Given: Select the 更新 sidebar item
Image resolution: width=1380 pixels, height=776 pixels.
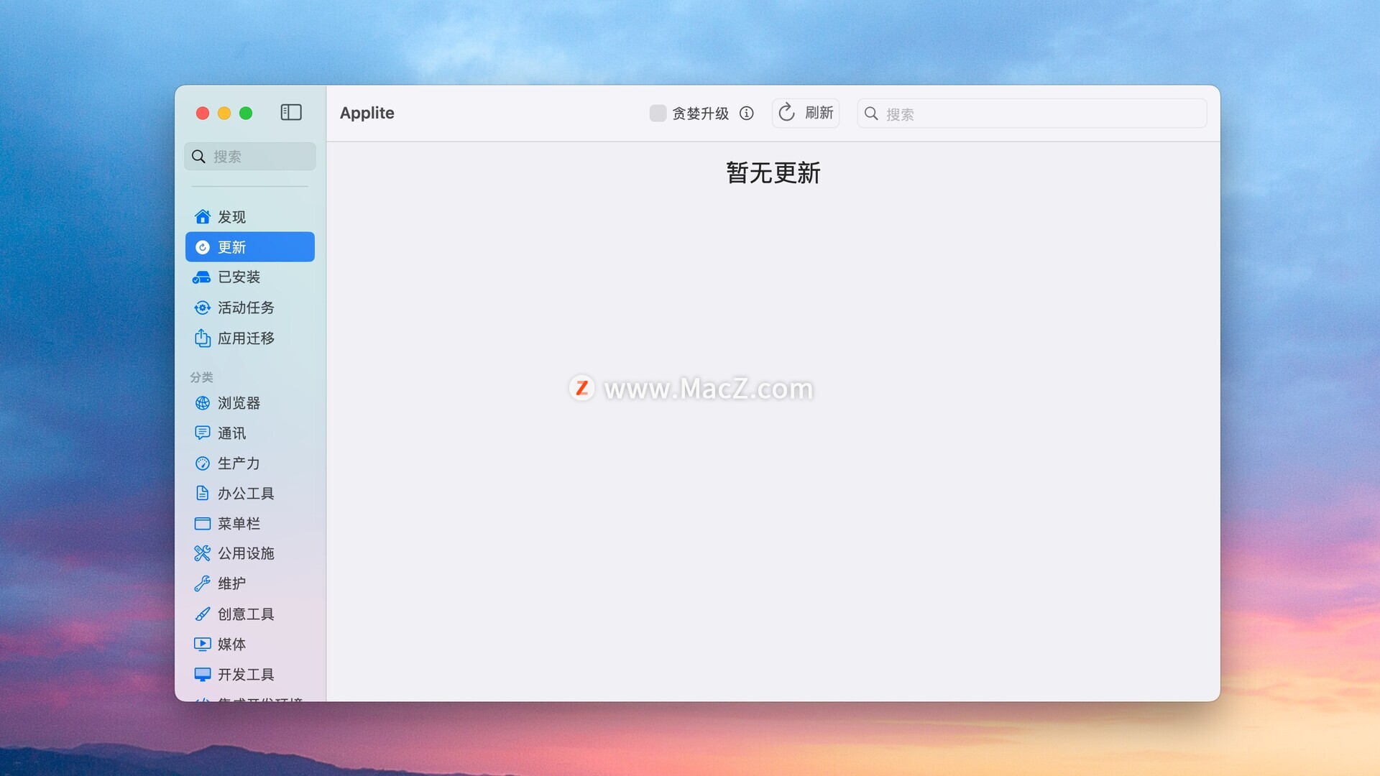Looking at the screenshot, I should tap(249, 247).
